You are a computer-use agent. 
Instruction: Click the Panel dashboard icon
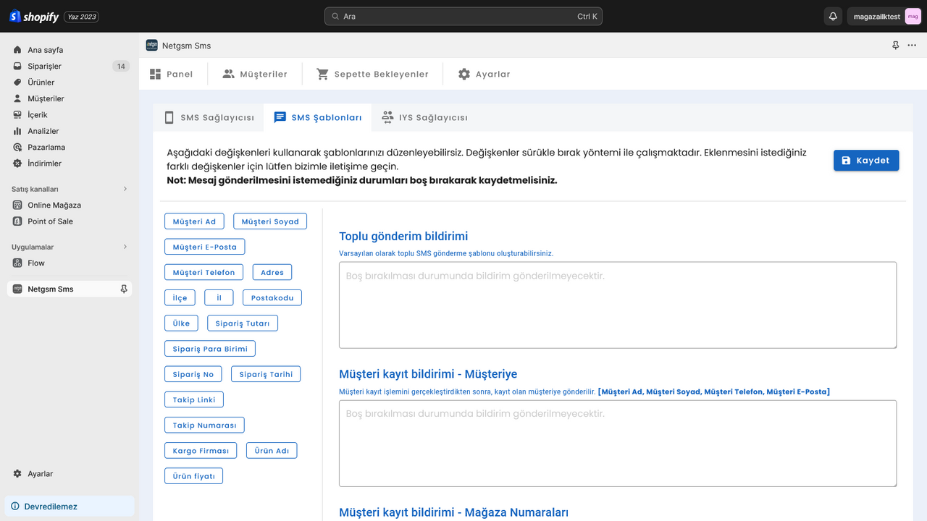coord(155,74)
